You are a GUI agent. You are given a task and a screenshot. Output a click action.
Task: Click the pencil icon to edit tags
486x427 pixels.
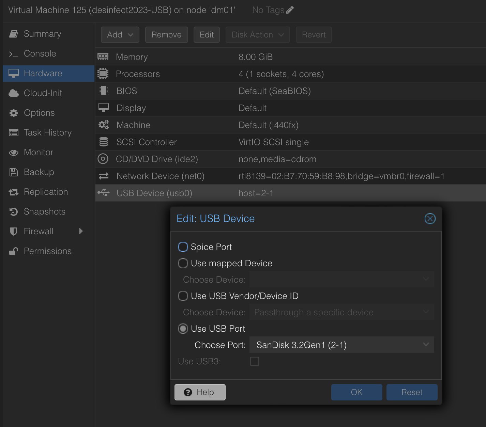[x=290, y=10]
